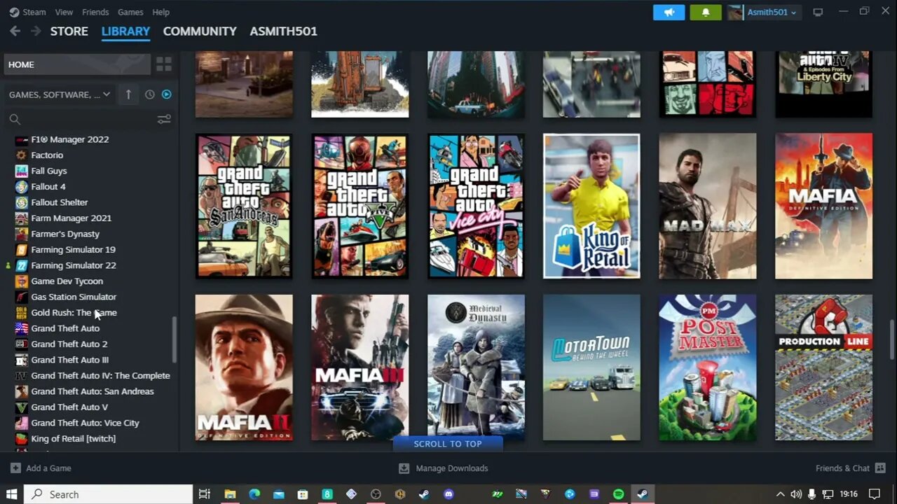Viewport: 897px width, 504px height.
Task: Open the Windows Start button
Action: coord(12,494)
